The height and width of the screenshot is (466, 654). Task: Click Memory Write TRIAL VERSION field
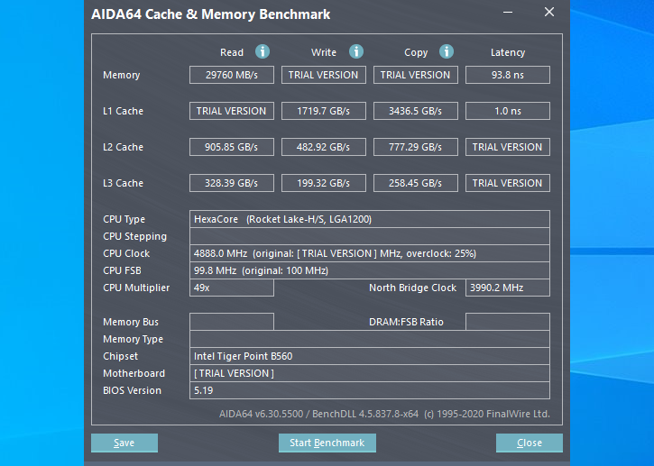[x=324, y=75]
